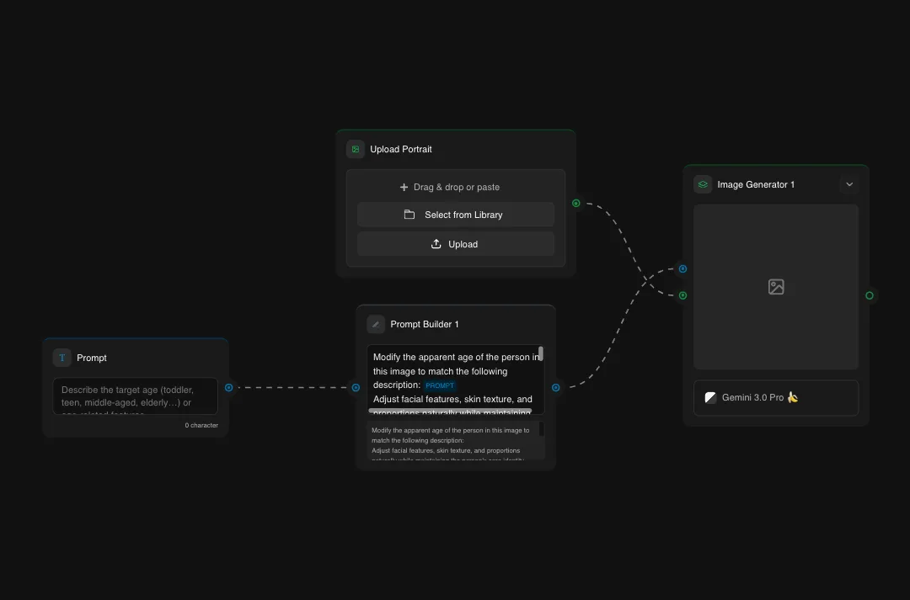Click the Select from Library button
This screenshot has height=600, width=910.
455,215
